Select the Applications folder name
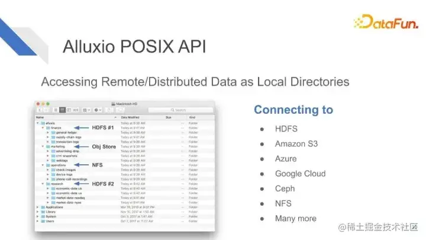The height and width of the screenshot is (240, 426). 54,207
